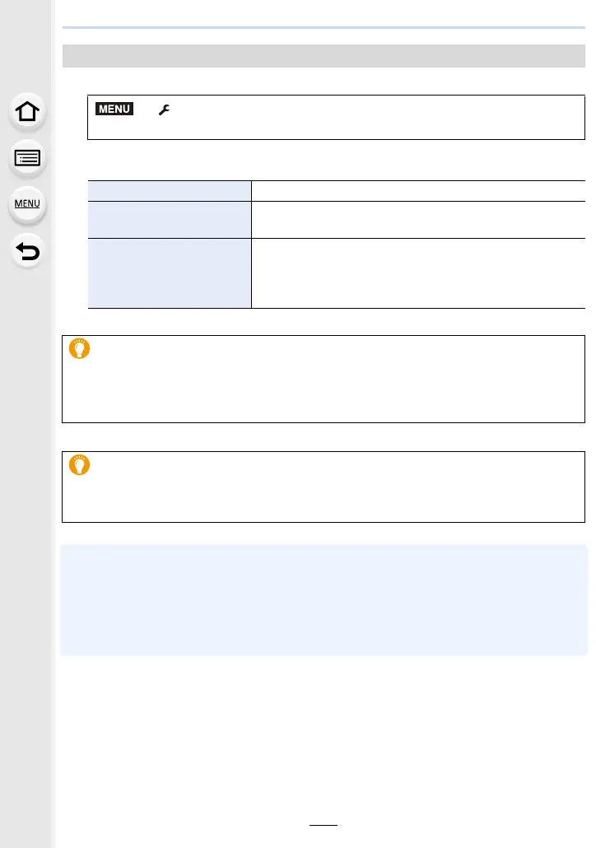Viewport: 596px width, 848px height.
Task: Open the round MENU list button in sidebar
Action: pos(28,205)
